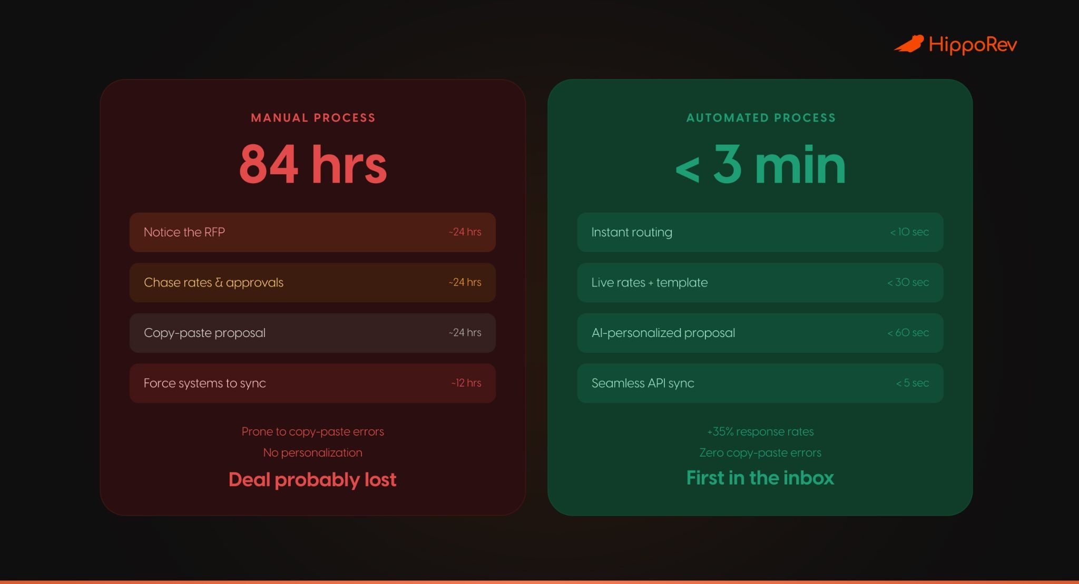Viewport: 1079px width, 584px height.
Task: Click the HippoRev brand name text
Action: coord(973,45)
